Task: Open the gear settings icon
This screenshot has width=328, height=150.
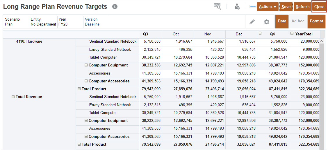Action: [266, 22]
